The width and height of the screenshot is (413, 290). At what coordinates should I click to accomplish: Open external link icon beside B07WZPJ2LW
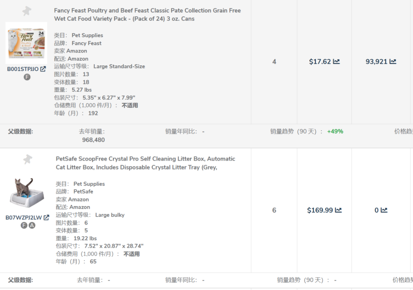[x=46, y=217]
